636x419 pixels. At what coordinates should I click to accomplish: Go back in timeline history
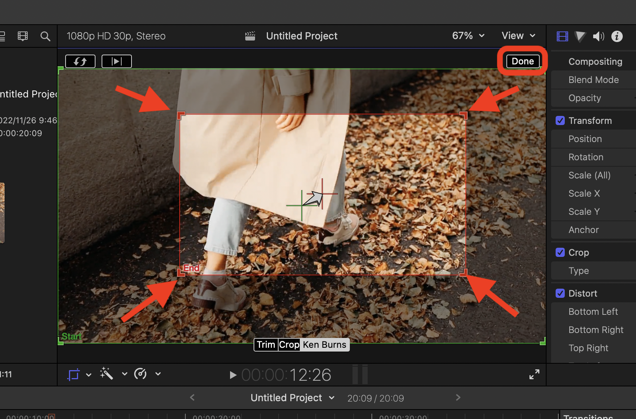coord(192,397)
